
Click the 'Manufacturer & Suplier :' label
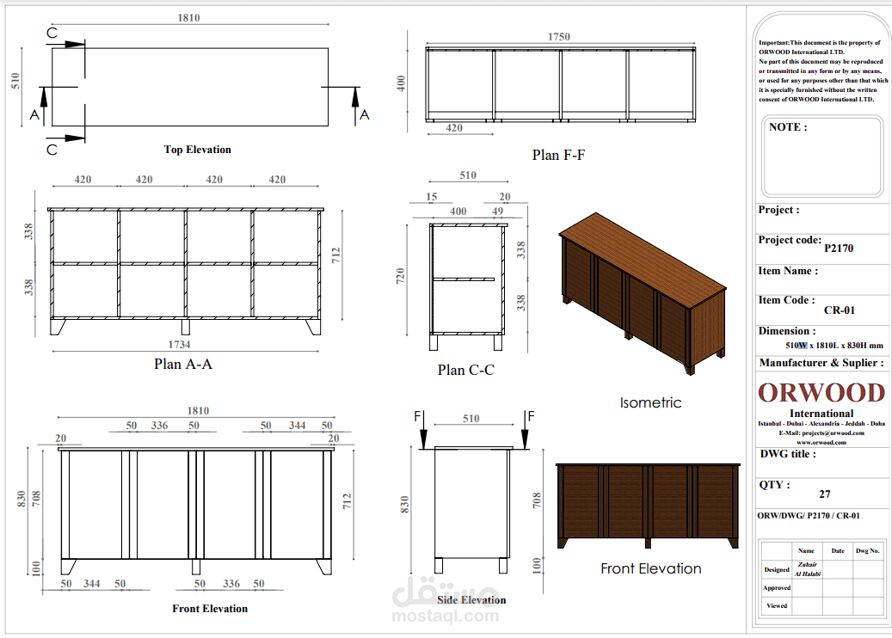[x=821, y=363]
